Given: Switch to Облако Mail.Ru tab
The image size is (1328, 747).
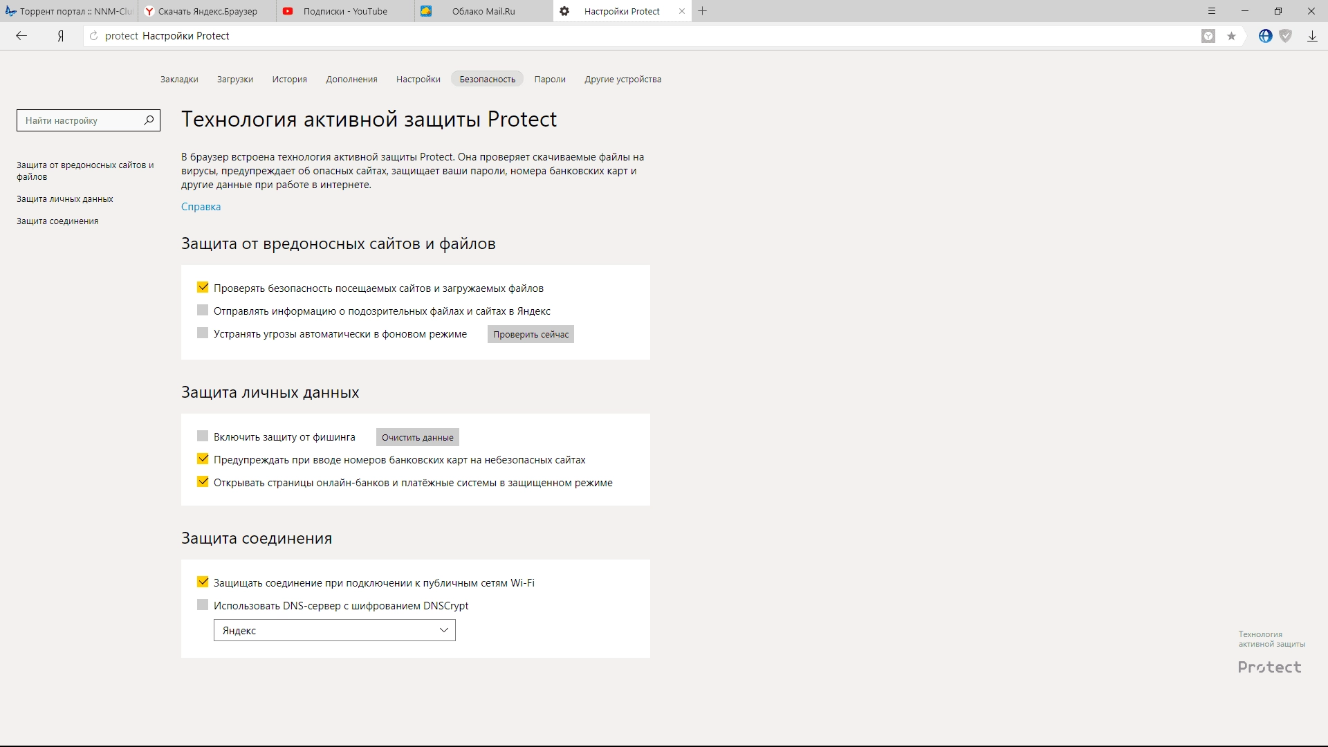Looking at the screenshot, I should [x=484, y=11].
